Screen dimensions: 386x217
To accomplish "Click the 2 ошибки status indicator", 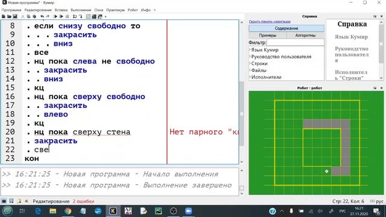I will (83, 201).
